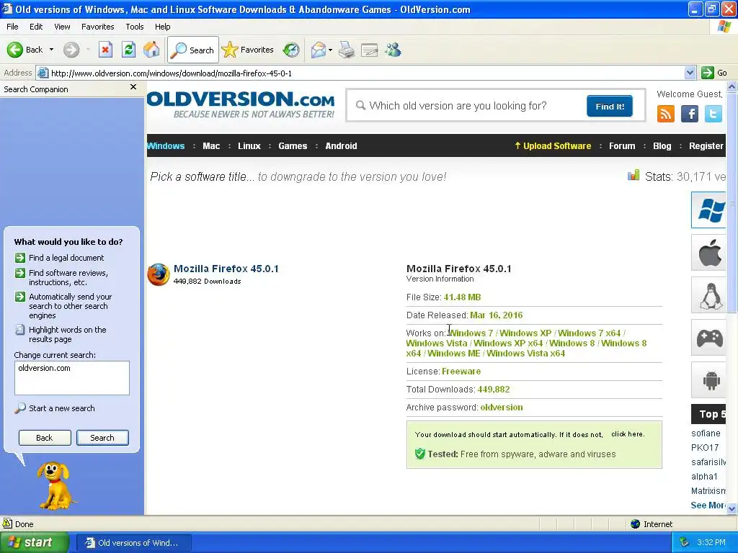Select the Android navigation tab
The width and height of the screenshot is (738, 553).
point(341,145)
